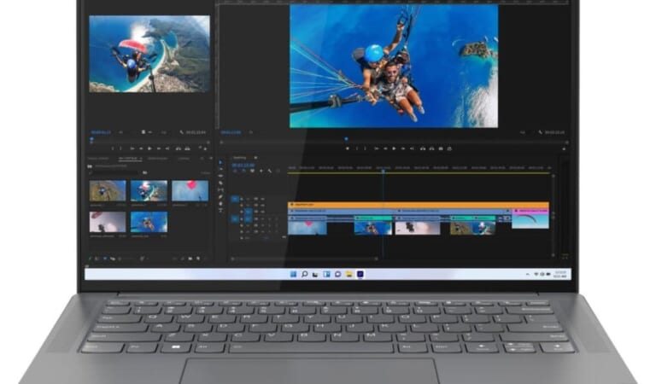The image size is (656, 384).
Task: Click the Program monitor scrubber playhead
Action: click(346, 139)
